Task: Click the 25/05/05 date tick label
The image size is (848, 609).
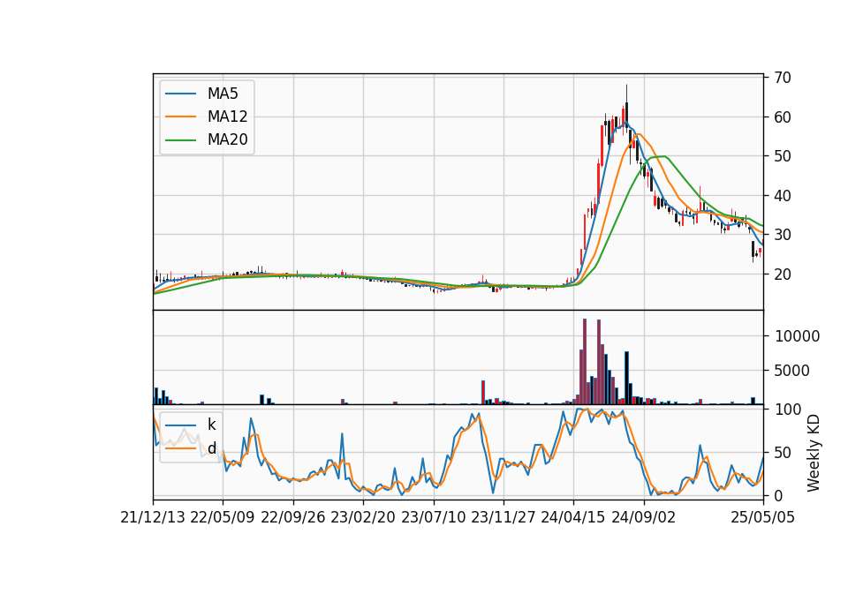Action: point(763,517)
